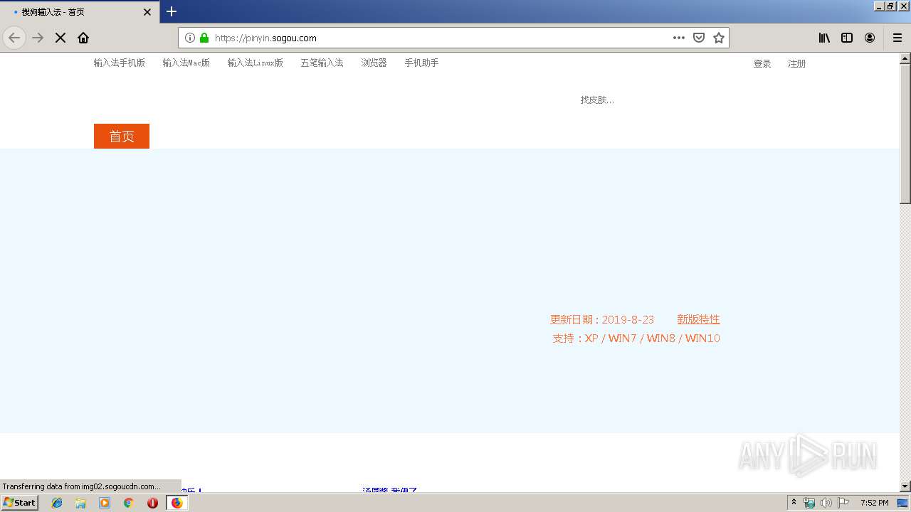Go back with the browser back arrow
This screenshot has height=512, width=911.
pos(14,38)
